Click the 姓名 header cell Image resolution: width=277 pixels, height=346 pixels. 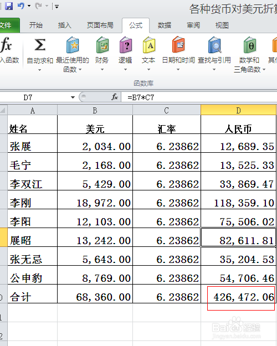click(33, 125)
